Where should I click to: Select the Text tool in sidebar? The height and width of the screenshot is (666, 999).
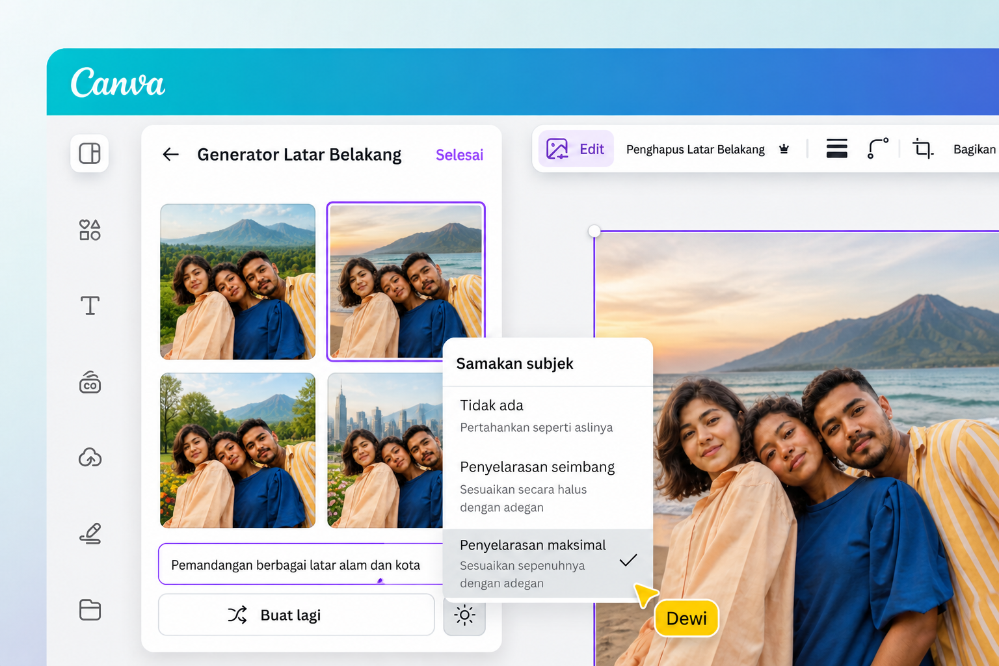click(x=90, y=305)
